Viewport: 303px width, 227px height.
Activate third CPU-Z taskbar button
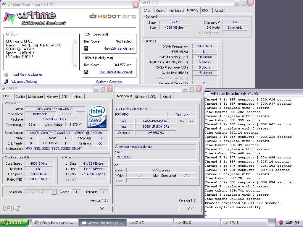244,223
